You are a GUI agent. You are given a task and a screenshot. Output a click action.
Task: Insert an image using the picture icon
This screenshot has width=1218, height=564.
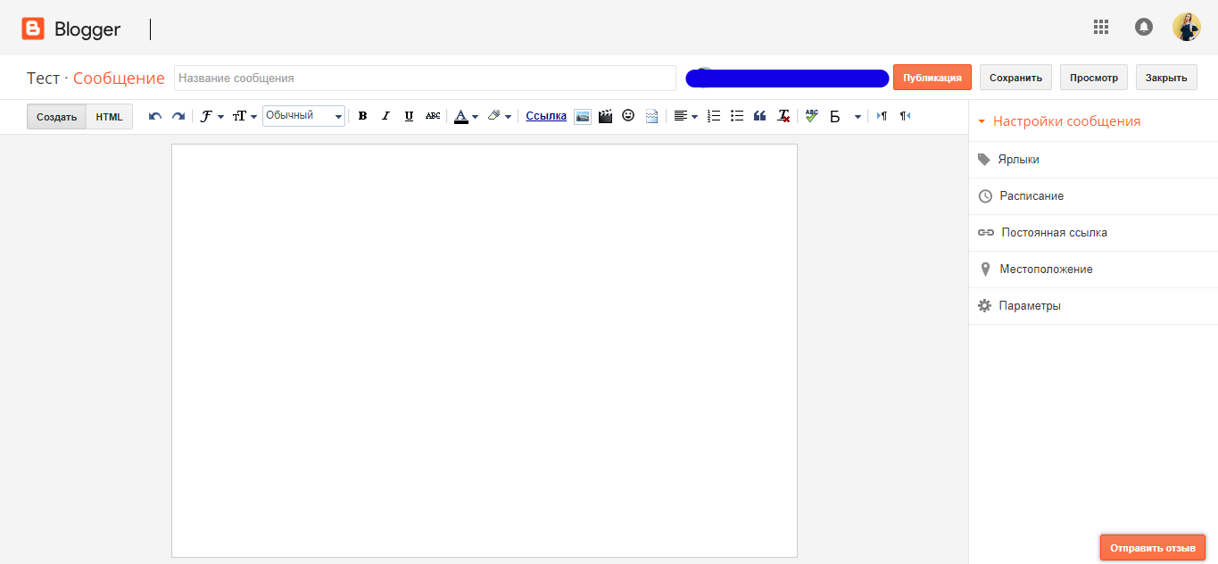582,116
